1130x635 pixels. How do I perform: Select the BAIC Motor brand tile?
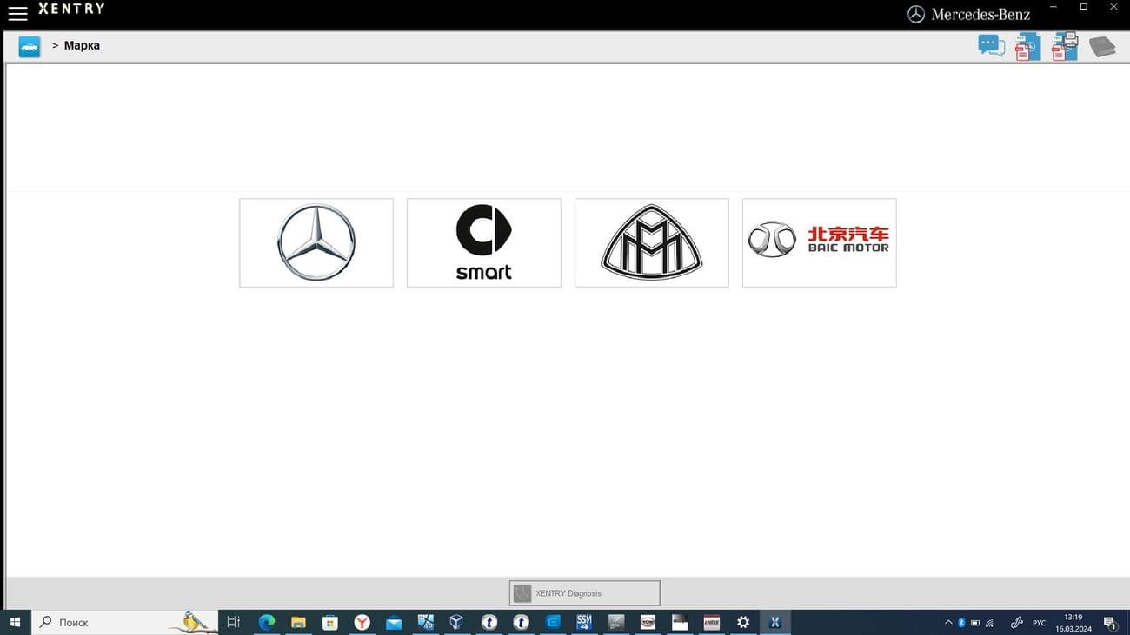pos(820,242)
